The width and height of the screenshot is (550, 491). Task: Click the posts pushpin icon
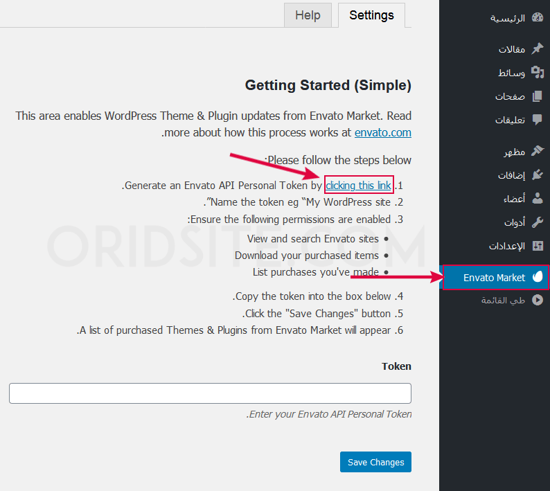pyautogui.click(x=538, y=48)
